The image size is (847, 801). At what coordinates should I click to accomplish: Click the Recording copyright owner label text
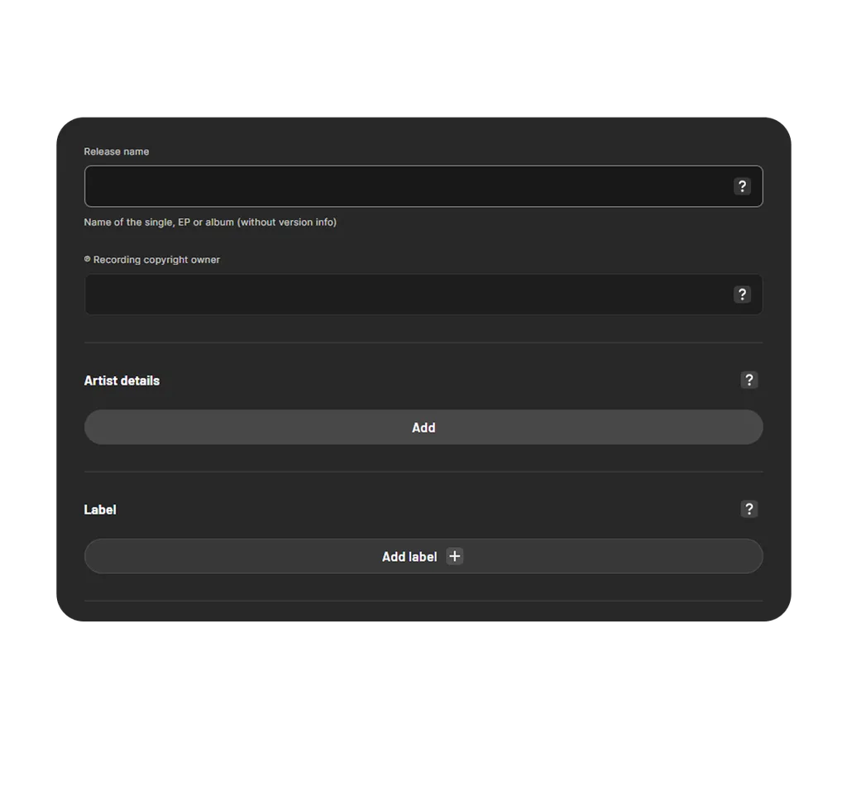point(156,259)
